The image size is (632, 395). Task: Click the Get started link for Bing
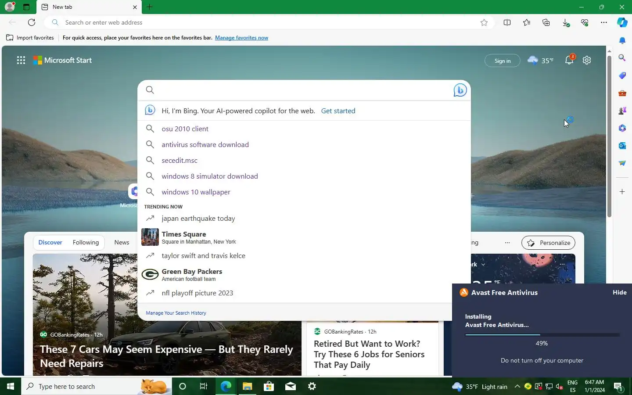coord(338,111)
